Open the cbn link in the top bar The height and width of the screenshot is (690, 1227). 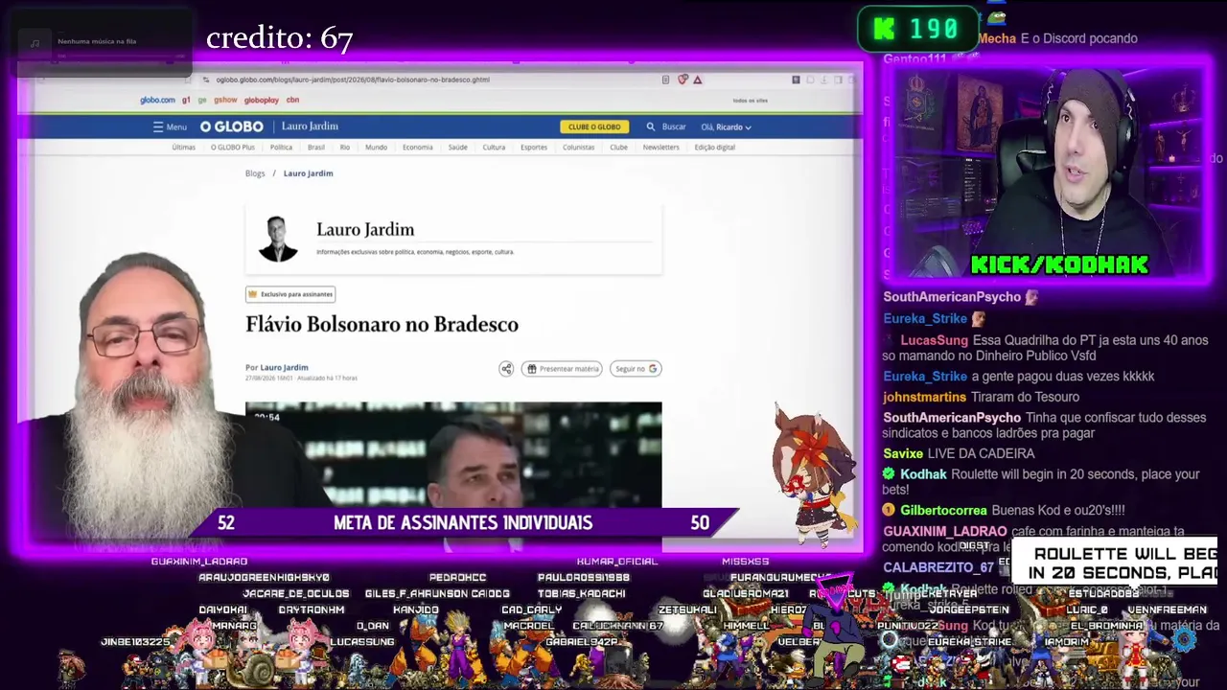(x=292, y=100)
